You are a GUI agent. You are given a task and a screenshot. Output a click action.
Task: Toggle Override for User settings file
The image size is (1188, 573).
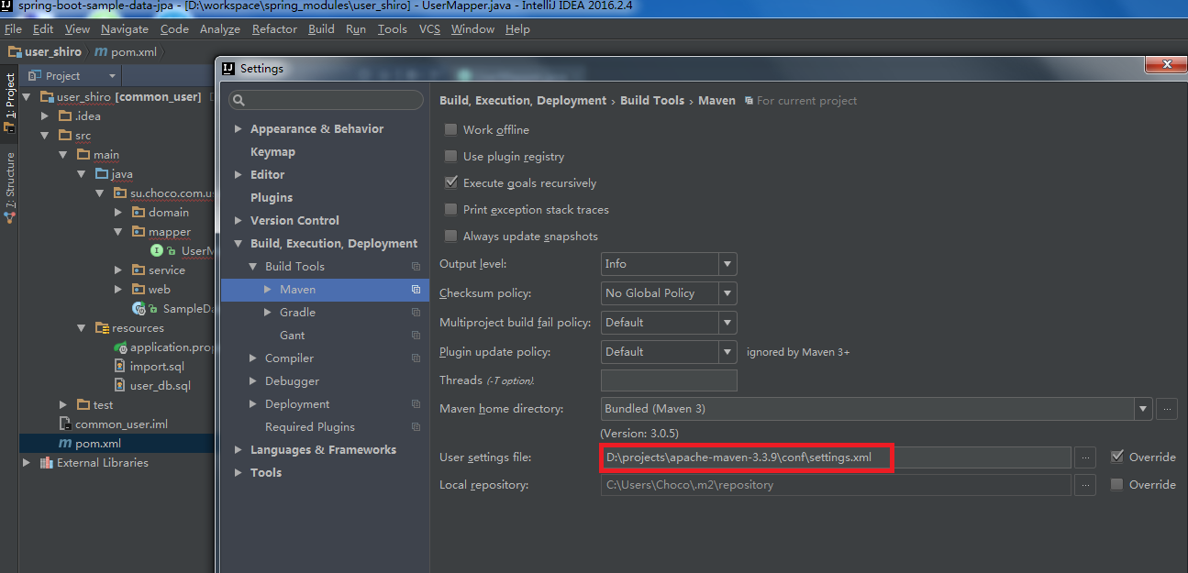pos(1116,457)
